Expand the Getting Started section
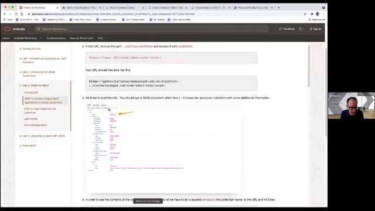This screenshot has height=211, width=375. [30, 49]
